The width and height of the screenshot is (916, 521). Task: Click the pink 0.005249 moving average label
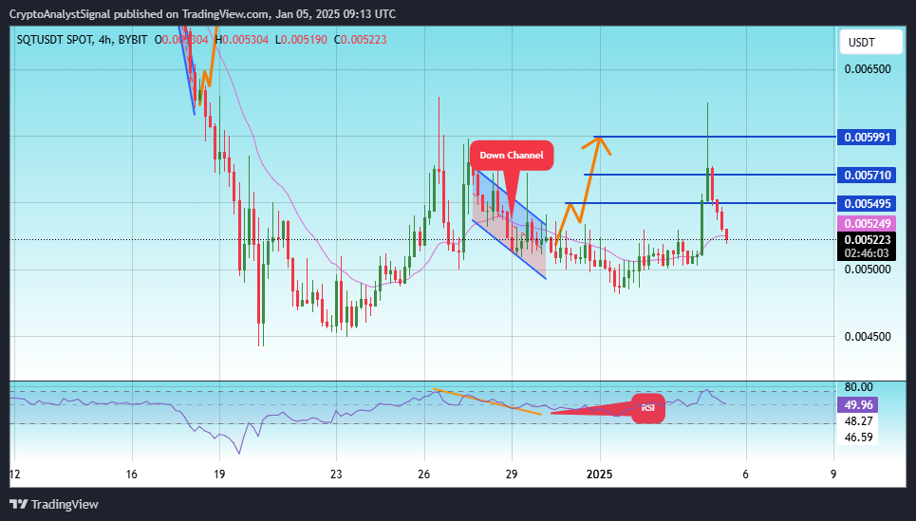(x=867, y=223)
